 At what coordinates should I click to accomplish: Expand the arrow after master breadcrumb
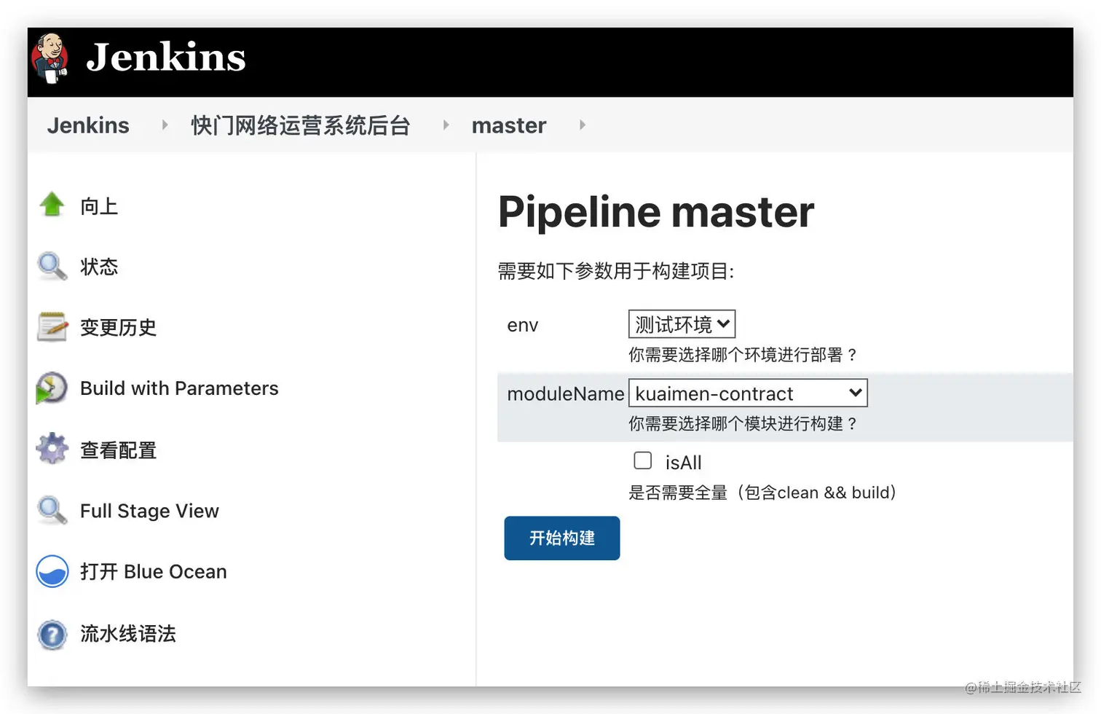point(582,125)
